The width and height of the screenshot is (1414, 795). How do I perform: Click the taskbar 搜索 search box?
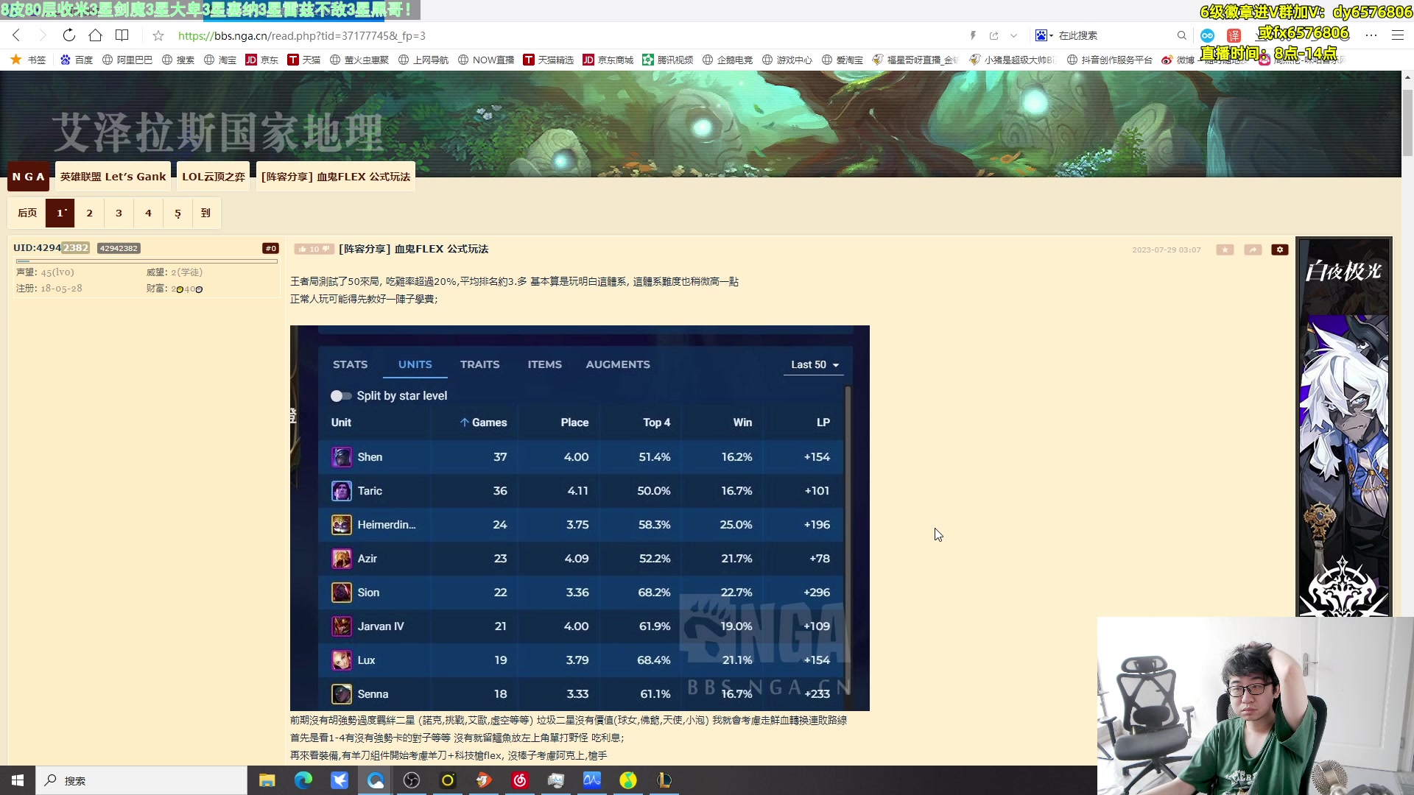(141, 780)
